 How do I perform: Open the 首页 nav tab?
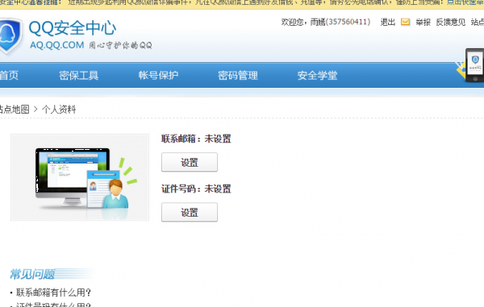tap(9, 75)
